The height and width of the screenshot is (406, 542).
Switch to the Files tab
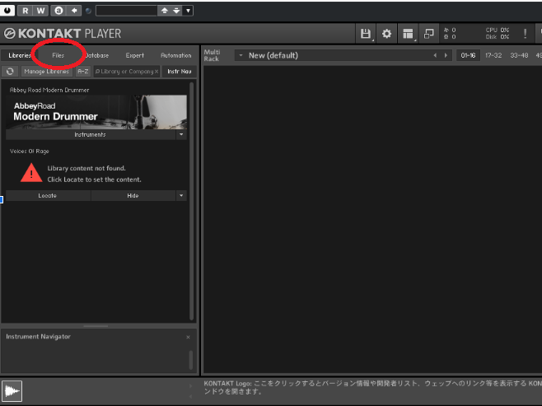pos(58,55)
